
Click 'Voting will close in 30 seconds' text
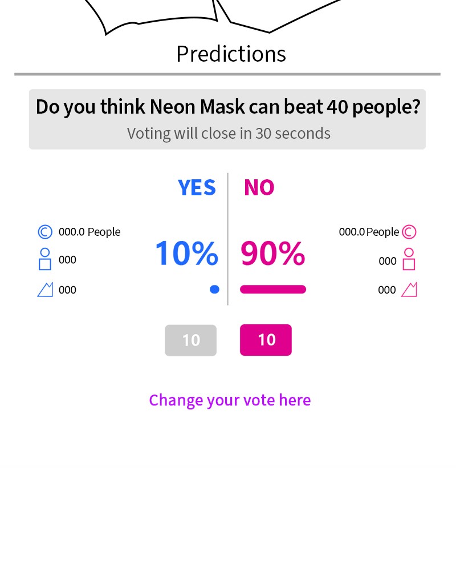(x=229, y=134)
